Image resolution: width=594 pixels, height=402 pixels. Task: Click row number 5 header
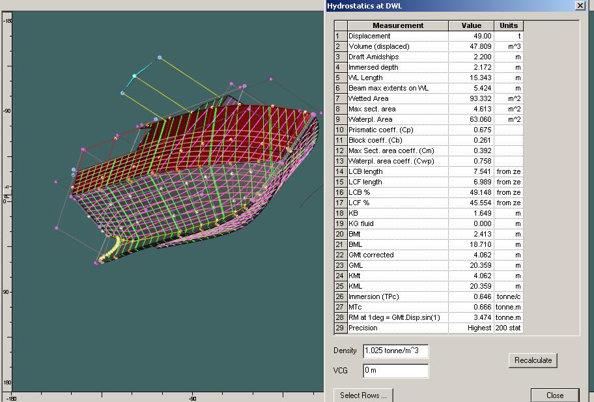click(x=339, y=78)
